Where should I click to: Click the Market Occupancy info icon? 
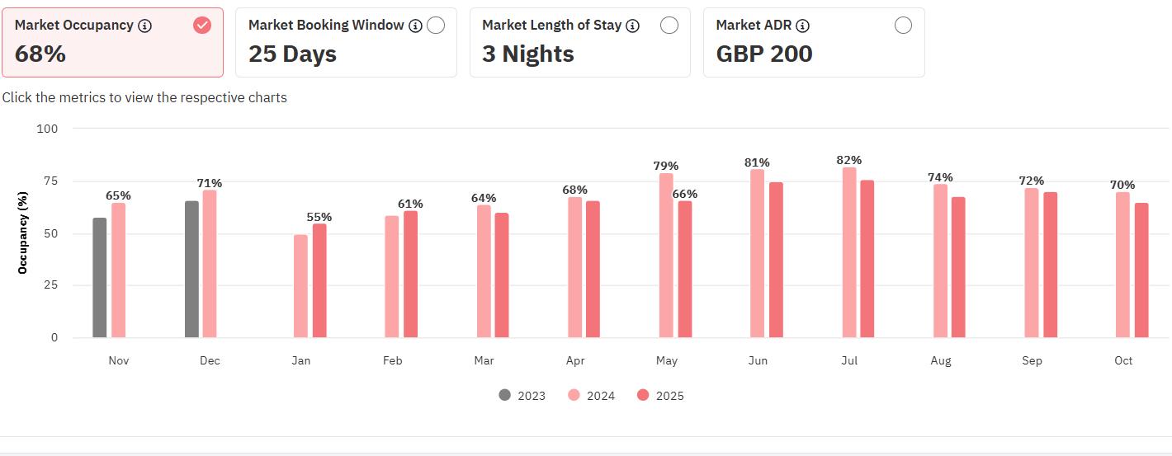[x=145, y=26]
